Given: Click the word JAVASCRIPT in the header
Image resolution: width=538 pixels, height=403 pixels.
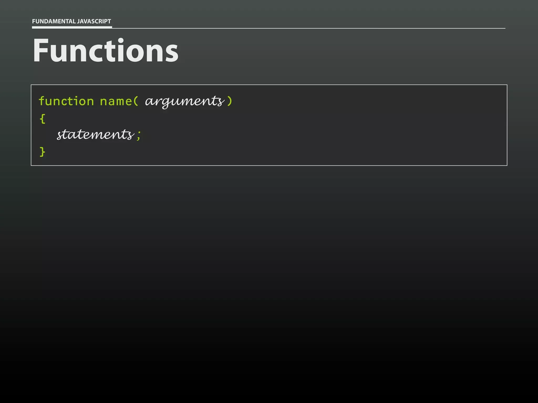Looking at the screenshot, I should click(94, 21).
